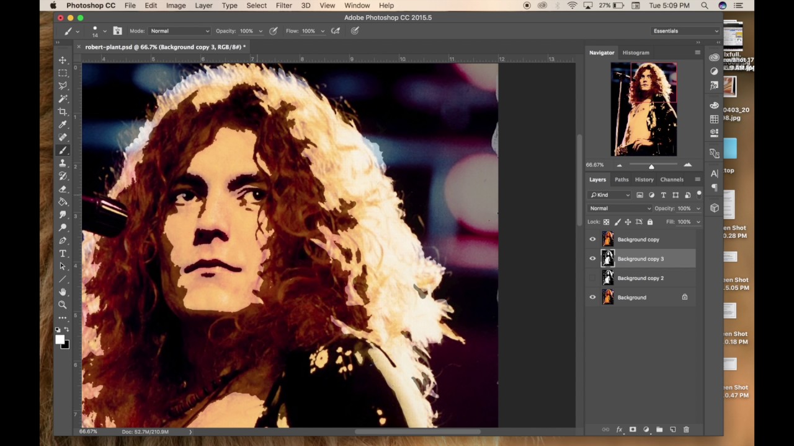Open the 3D panel cube icon
This screenshot has width=794, height=446.
click(x=715, y=208)
